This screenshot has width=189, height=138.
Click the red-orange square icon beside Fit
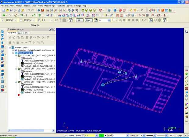click(x=43, y=10)
